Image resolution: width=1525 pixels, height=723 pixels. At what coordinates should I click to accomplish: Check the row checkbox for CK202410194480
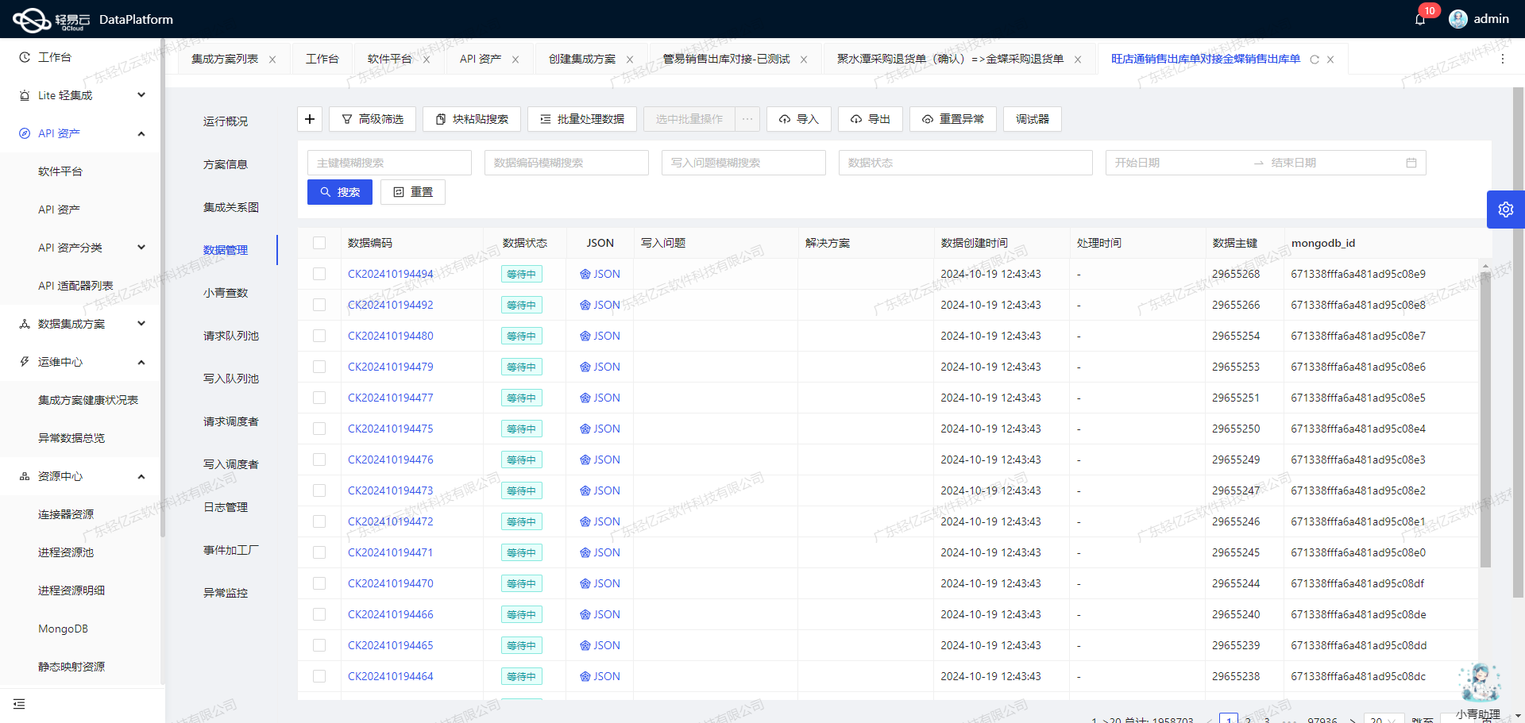(319, 336)
